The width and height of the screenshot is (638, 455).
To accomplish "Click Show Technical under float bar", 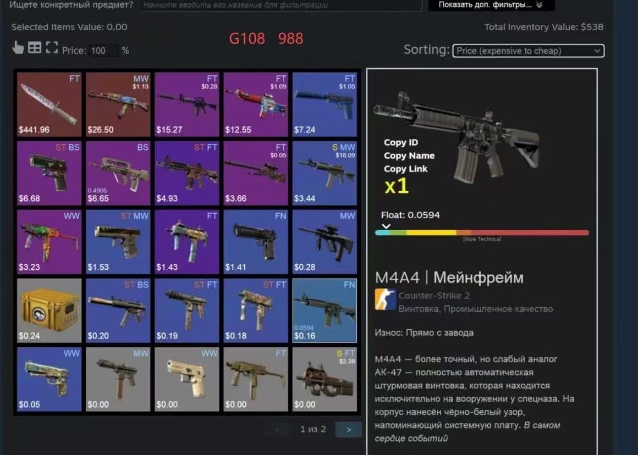I will (482, 239).
